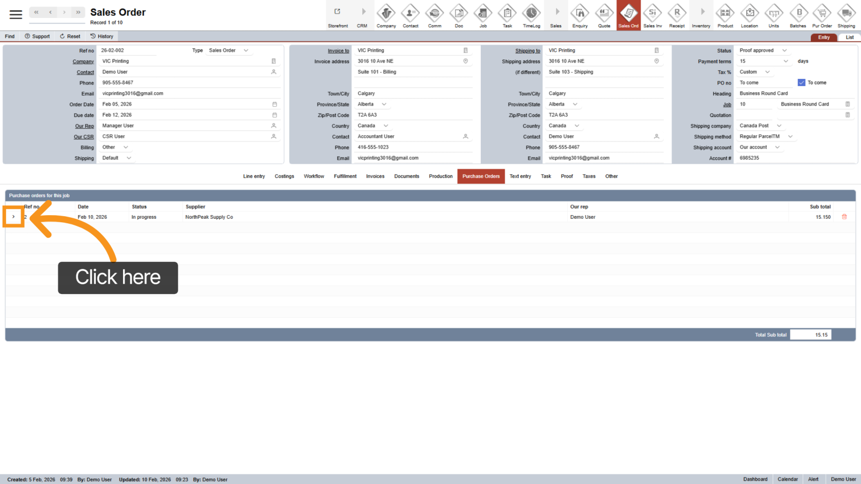This screenshot has height=484, width=861.
Task: Click the Reset button
Action: pos(70,36)
